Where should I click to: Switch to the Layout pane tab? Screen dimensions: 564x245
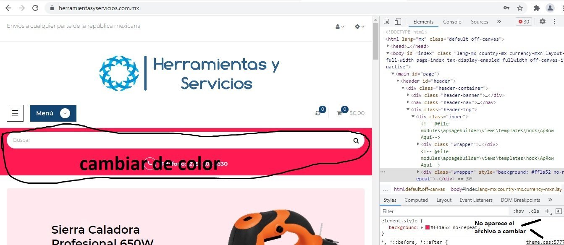(x=444, y=200)
